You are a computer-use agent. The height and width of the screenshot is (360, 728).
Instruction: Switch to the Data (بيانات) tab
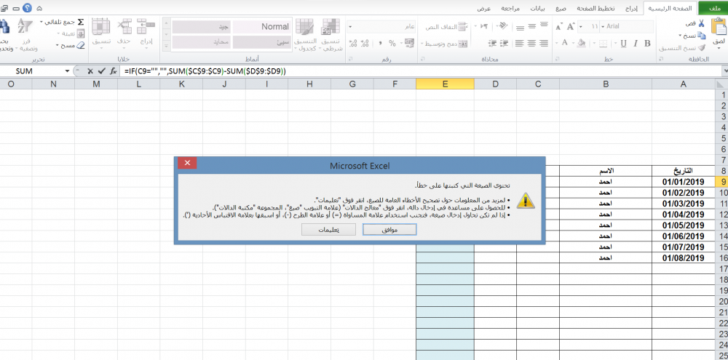tap(538, 8)
